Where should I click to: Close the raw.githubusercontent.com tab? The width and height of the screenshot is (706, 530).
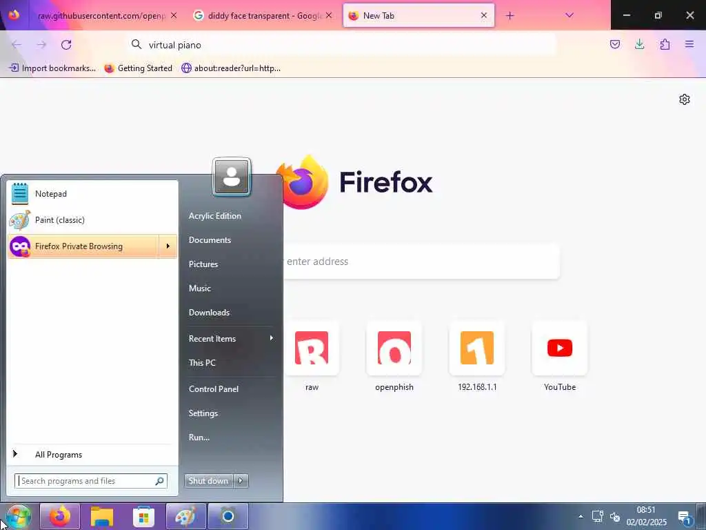[x=174, y=15]
